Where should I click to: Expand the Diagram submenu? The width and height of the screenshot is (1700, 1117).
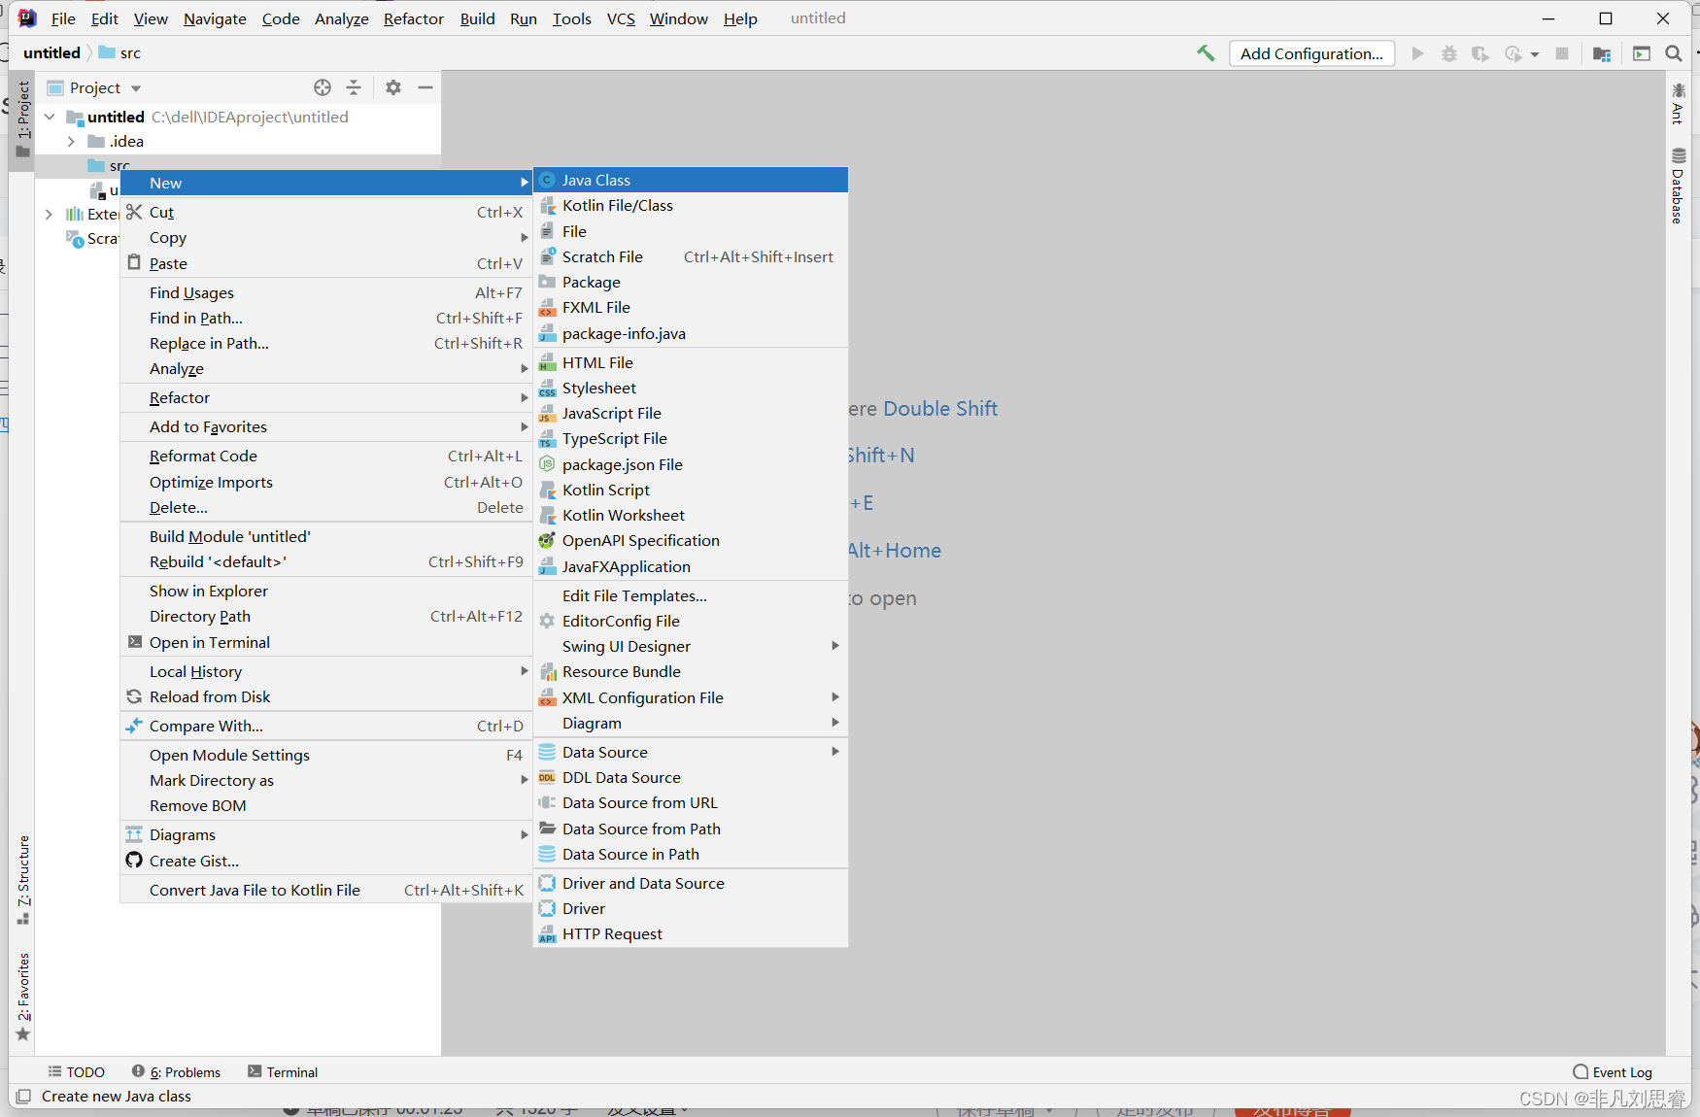coord(691,723)
